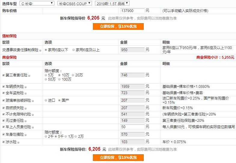This screenshot has width=236, height=163.
Task: Click the info icon next to 玻璃单独破碎险
Action: (x=33, y=101)
